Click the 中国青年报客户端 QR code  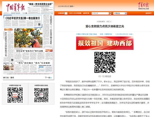pyautogui.click(x=15, y=95)
